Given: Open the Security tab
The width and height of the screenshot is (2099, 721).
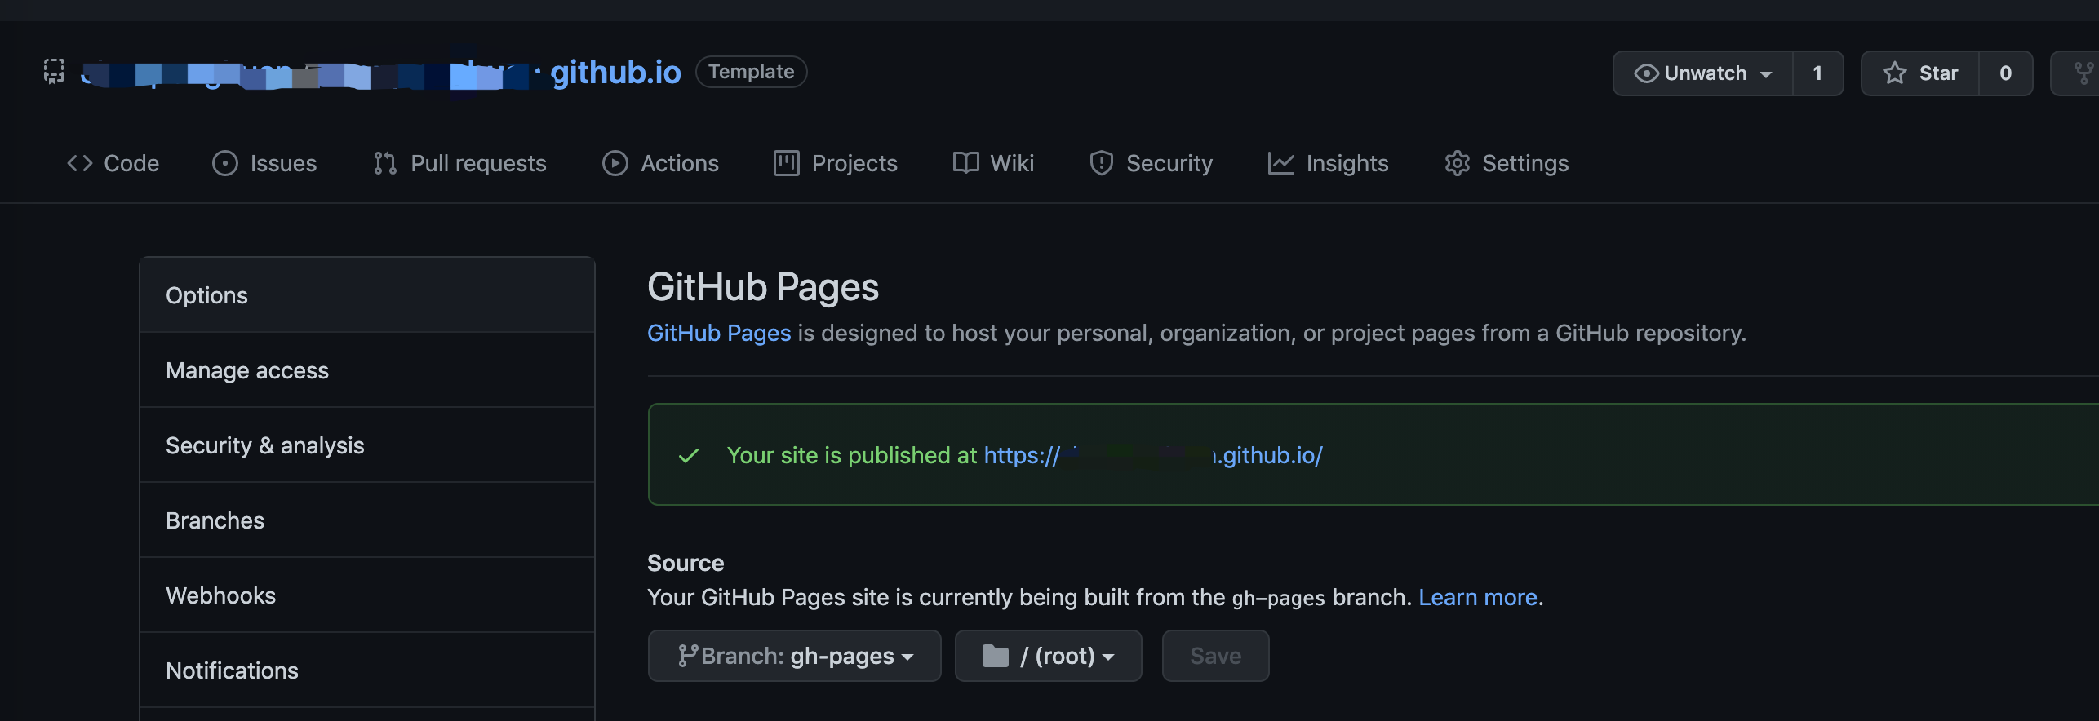Looking at the screenshot, I should click(x=1151, y=163).
